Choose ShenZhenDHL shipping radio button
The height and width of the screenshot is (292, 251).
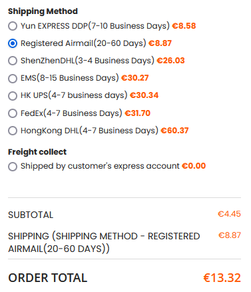[13, 61]
